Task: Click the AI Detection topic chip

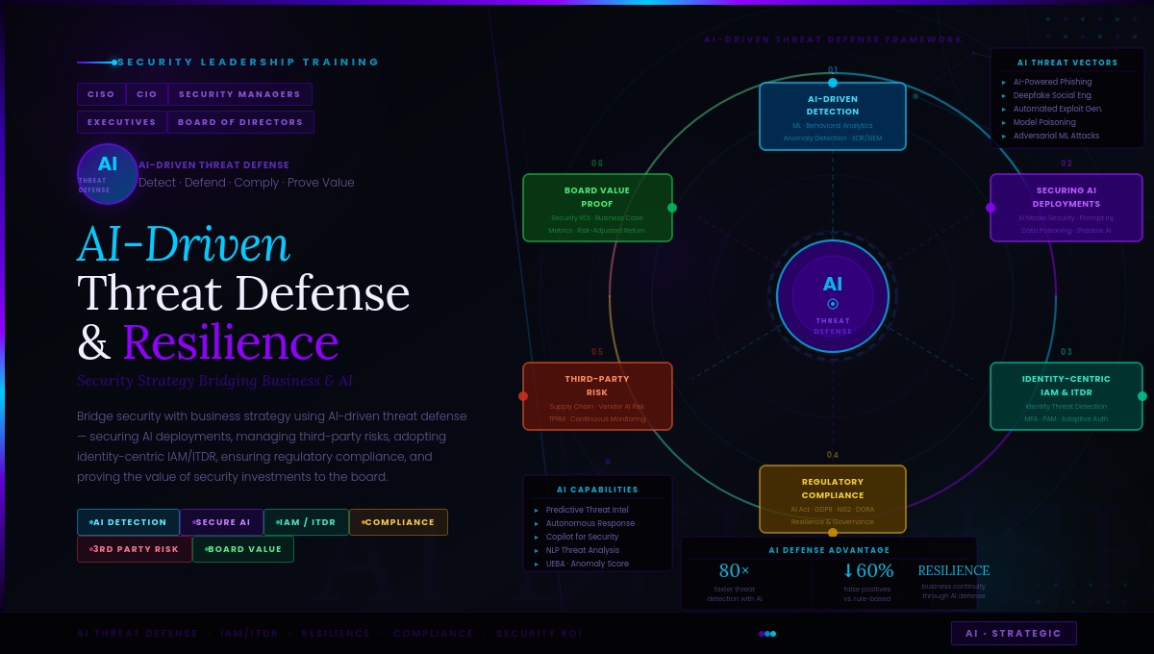Action: point(128,522)
